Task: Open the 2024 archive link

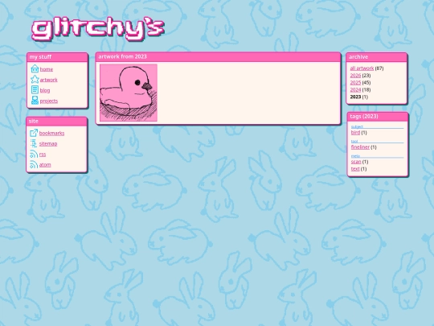Action: tap(355, 90)
